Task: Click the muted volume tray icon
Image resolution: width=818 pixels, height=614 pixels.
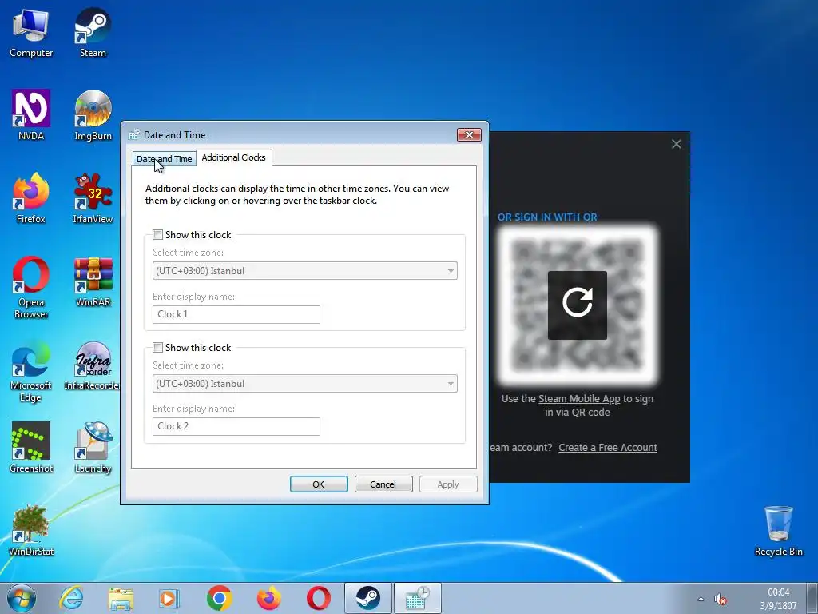Action: click(721, 600)
